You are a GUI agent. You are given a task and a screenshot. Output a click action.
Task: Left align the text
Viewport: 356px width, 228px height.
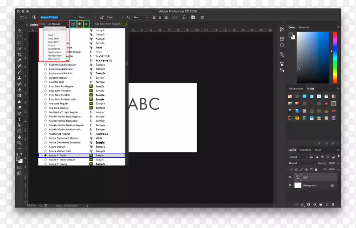pos(154,17)
